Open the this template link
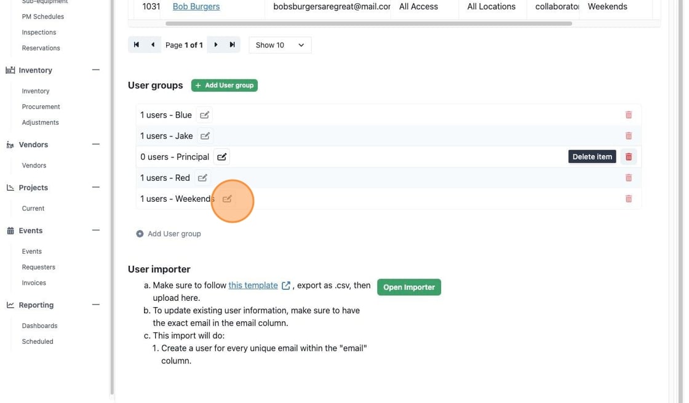This screenshot has width=689, height=403. coord(253,285)
